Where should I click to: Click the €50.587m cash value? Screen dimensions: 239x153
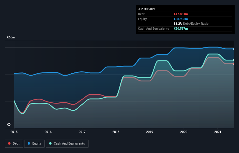(x=181, y=29)
